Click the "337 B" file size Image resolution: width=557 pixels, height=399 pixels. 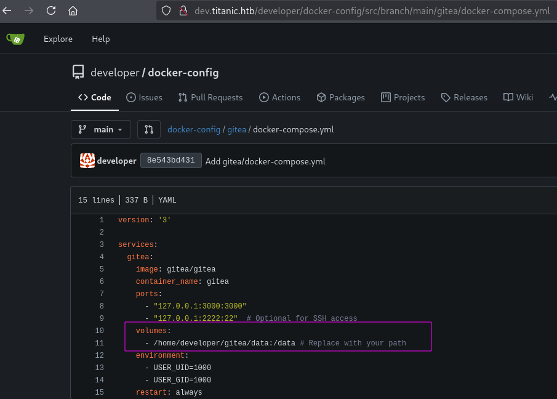(137, 200)
